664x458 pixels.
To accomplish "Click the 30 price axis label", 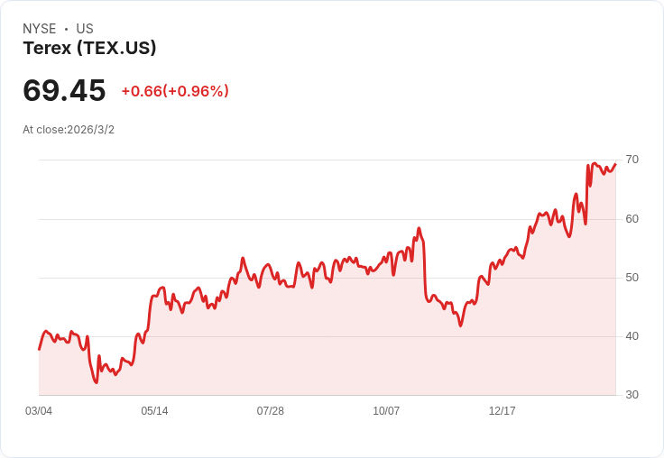I will 632,395.
